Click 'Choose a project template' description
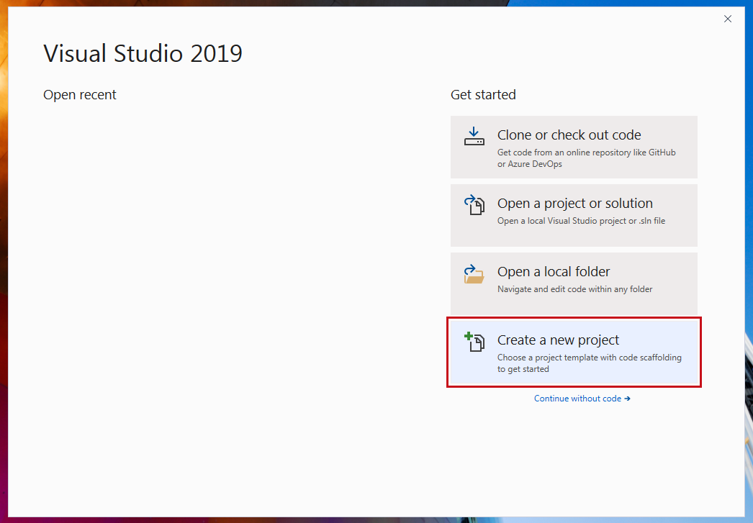Screen dimensions: 753x523 click(590, 363)
